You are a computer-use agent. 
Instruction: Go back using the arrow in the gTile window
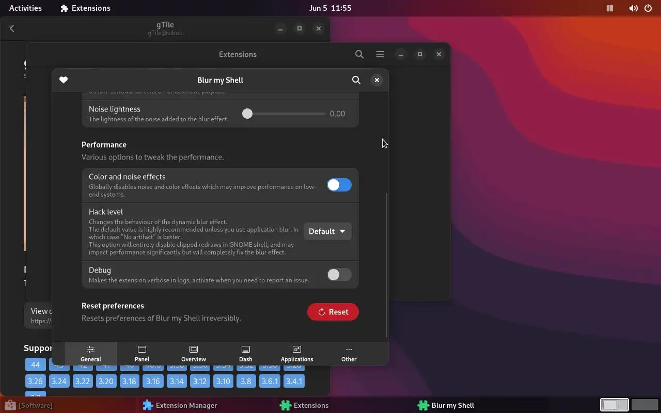[x=12, y=28]
